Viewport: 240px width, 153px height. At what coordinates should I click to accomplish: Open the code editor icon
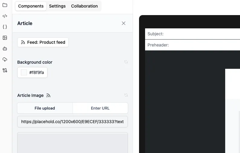(x=5, y=16)
